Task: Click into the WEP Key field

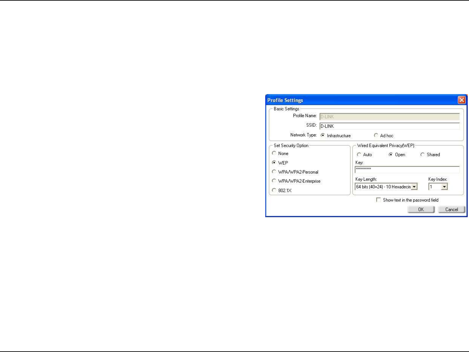Action: (407, 169)
